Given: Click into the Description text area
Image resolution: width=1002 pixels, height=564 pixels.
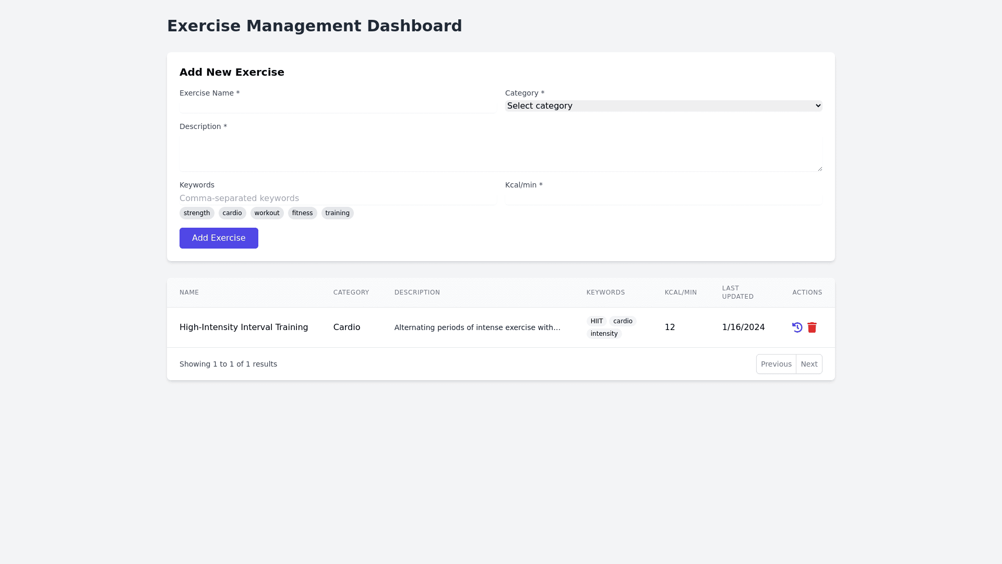Looking at the screenshot, I should (500, 154).
